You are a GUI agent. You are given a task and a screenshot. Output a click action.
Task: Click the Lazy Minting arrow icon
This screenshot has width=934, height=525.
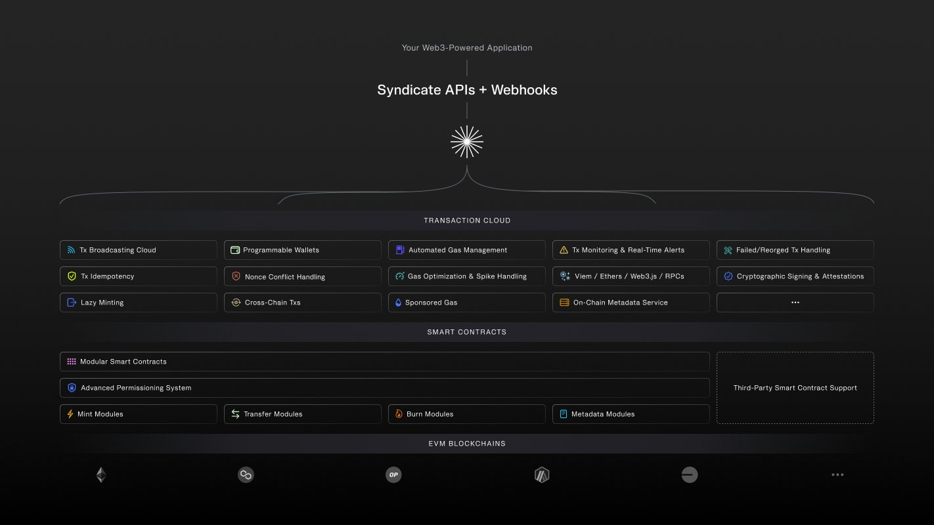[72, 303]
